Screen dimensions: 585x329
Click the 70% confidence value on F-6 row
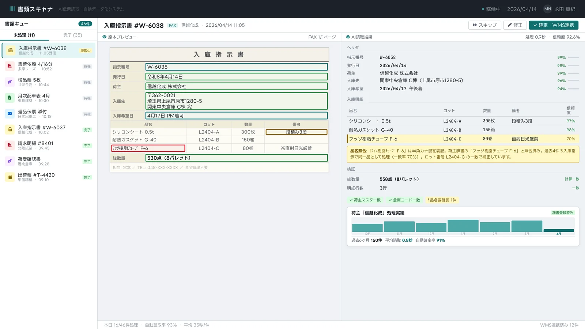coord(571,139)
